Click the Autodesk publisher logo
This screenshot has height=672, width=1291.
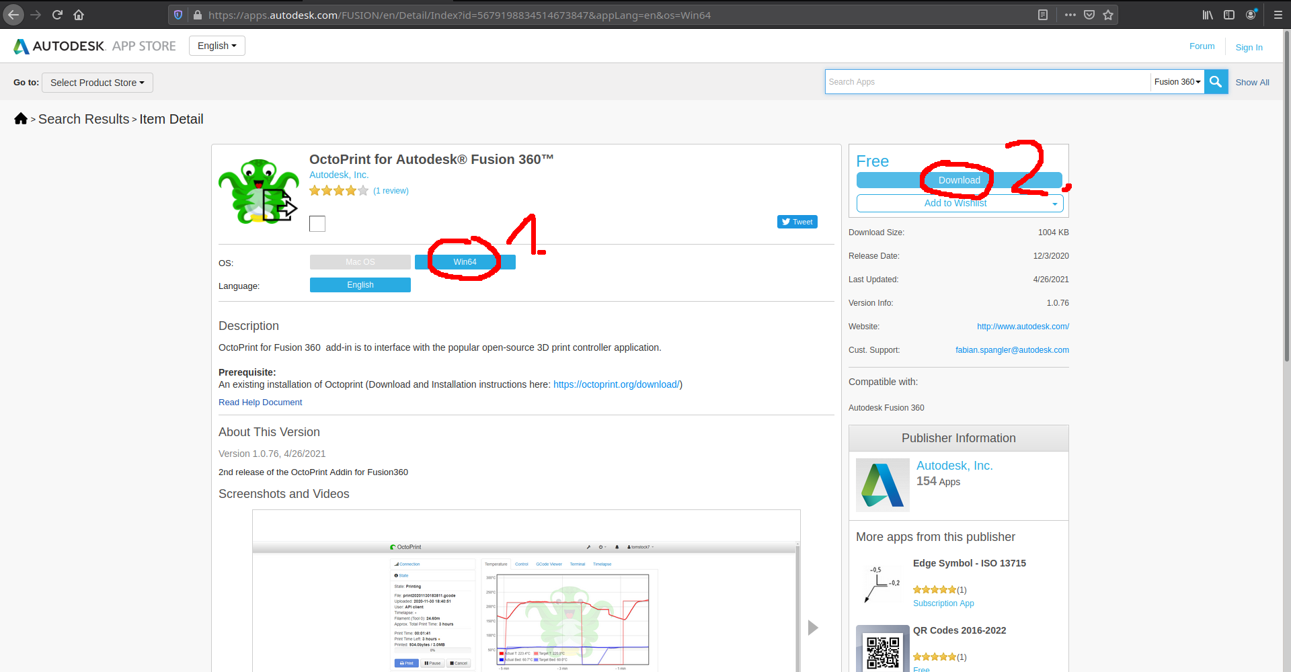pos(882,485)
